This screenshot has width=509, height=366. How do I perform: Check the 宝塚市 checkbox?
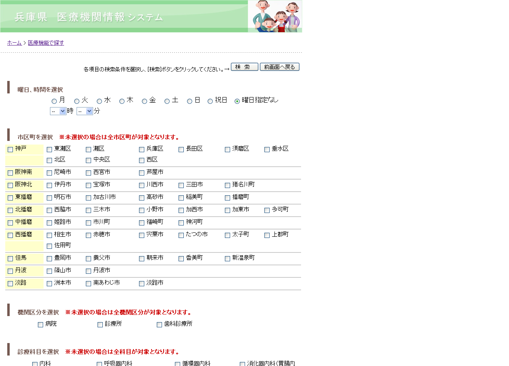pos(89,186)
